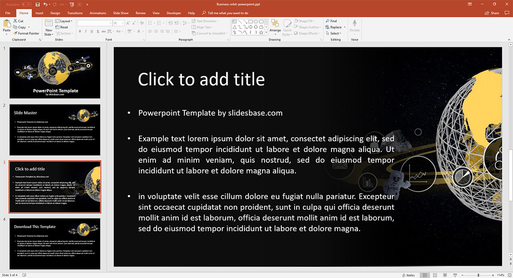Open Slide Sorter view in the status bar
The width and height of the screenshot is (513, 278).
tap(435, 275)
